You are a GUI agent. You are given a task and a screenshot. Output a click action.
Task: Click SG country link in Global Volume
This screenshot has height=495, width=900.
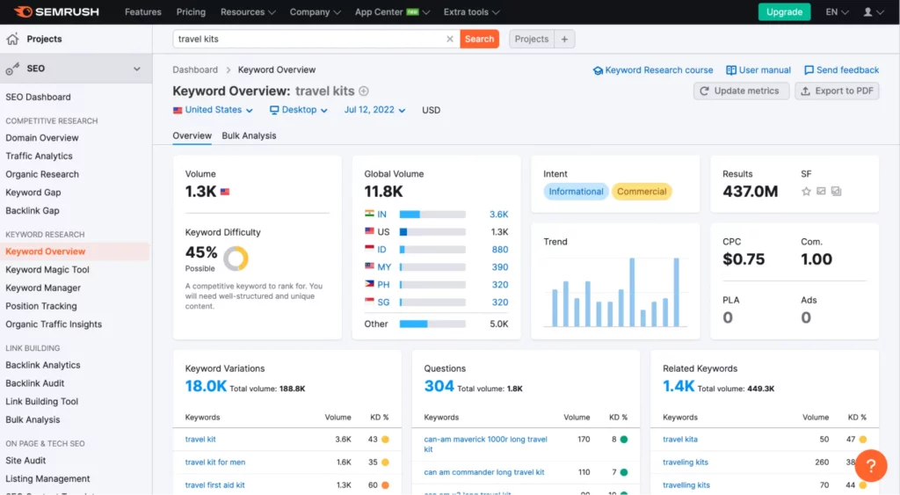pos(383,302)
